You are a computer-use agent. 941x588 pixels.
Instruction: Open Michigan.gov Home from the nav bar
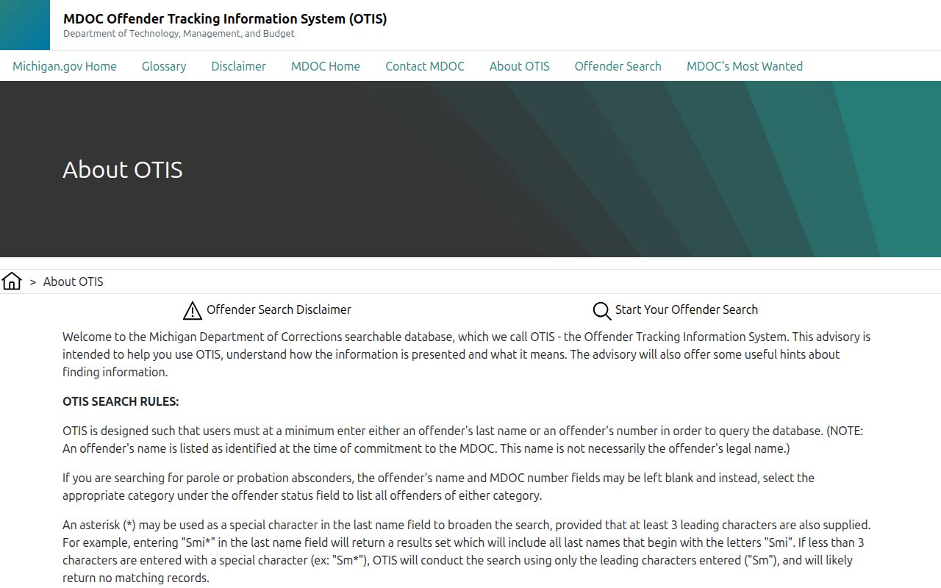[65, 66]
